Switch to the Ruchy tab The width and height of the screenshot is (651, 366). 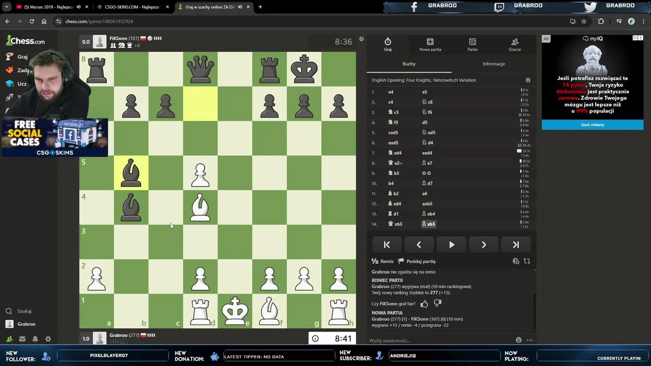(409, 64)
